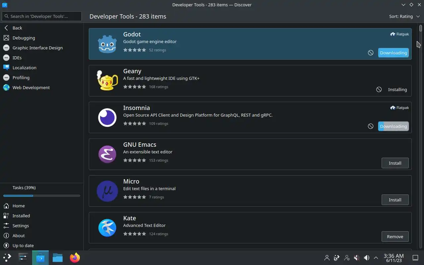The image size is (424, 265).
Task: Click the Localization category icon
Action: [6, 68]
